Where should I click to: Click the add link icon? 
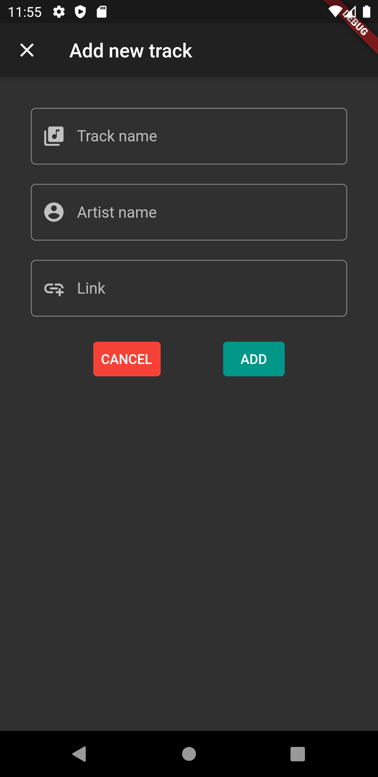(x=54, y=288)
